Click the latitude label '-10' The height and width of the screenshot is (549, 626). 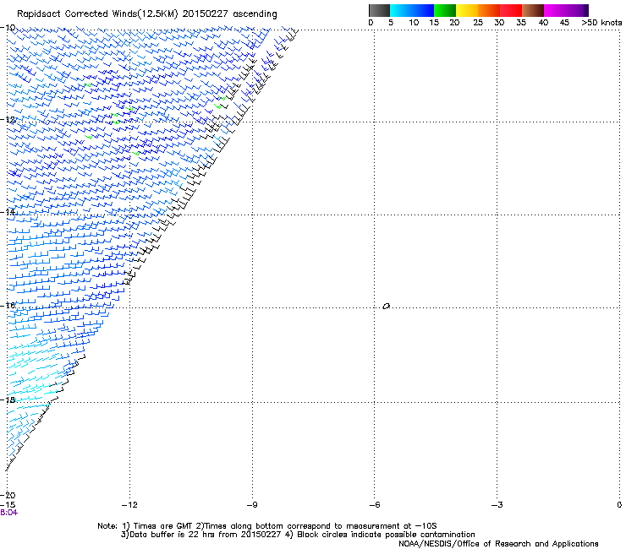click(x=8, y=28)
